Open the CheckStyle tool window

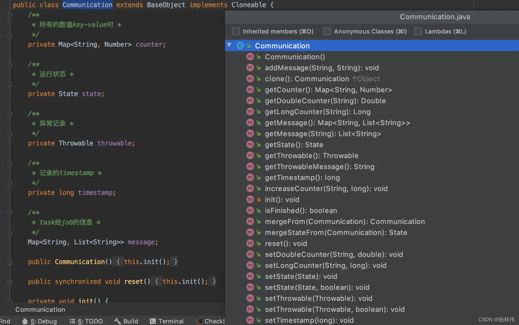(210, 321)
